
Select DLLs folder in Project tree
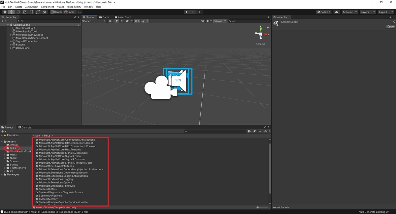point(13,148)
